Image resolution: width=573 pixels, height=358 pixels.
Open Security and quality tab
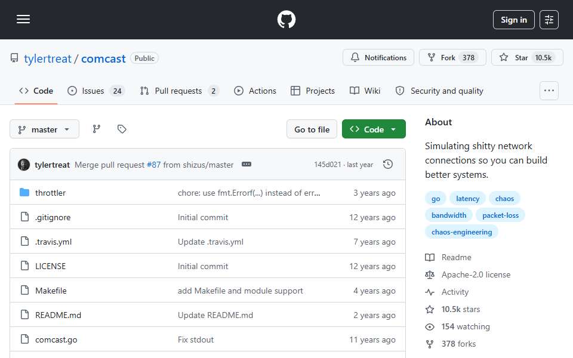(440, 91)
